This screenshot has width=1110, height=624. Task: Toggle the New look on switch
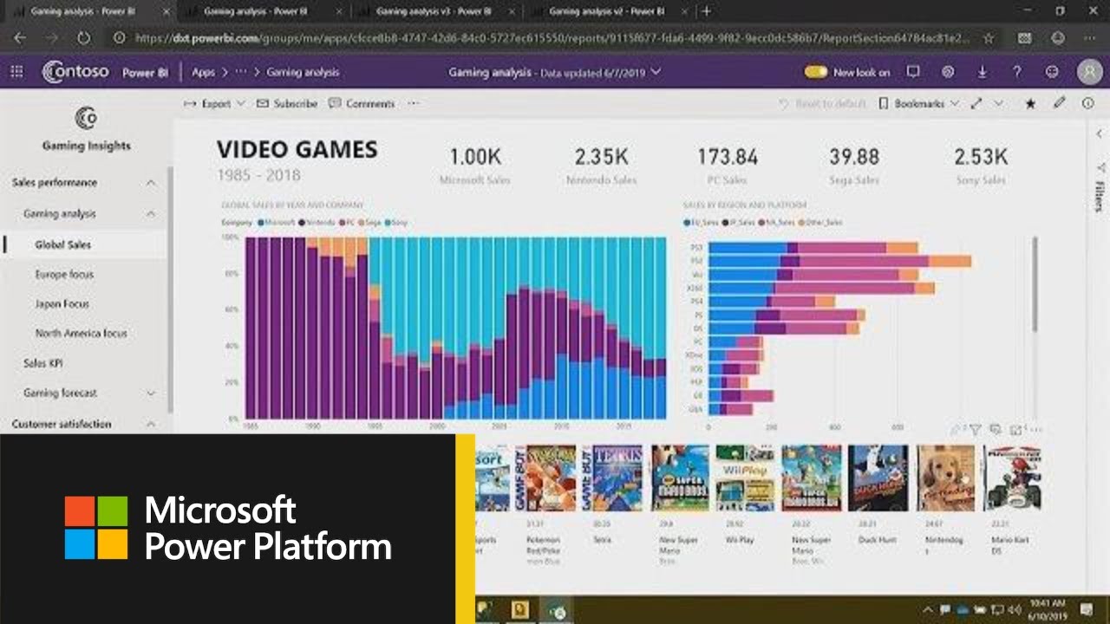coord(816,72)
